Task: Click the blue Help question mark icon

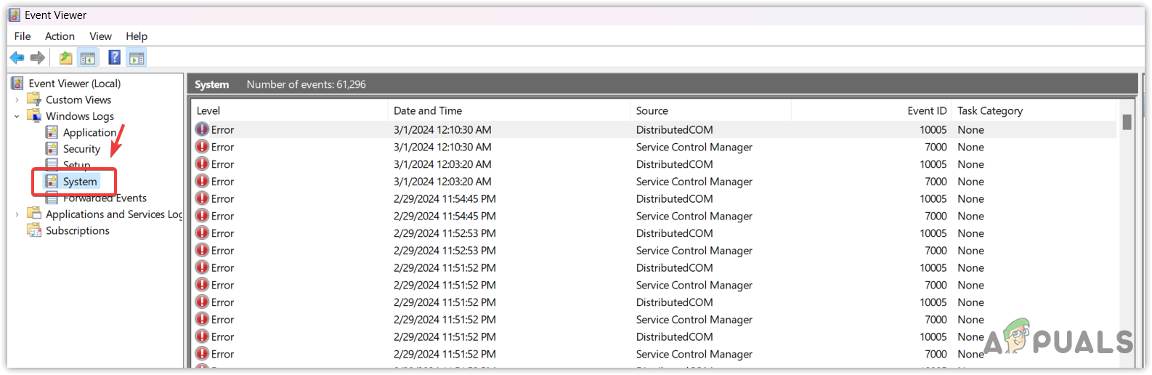Action: [x=115, y=58]
